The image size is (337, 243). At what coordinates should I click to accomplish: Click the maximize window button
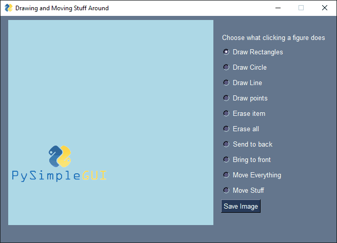[301, 8]
